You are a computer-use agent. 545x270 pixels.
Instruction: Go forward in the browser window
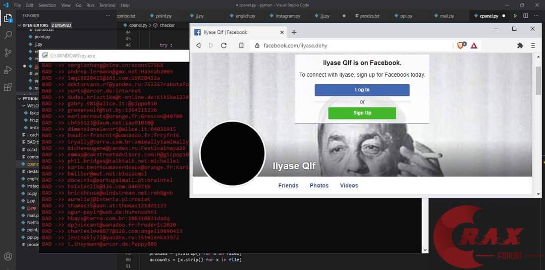click(211, 45)
